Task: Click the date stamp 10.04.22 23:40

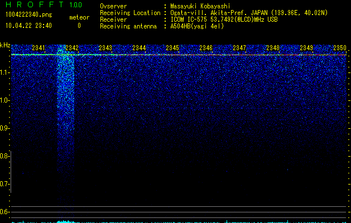Action: tap(28, 26)
